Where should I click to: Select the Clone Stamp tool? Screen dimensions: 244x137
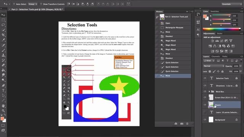[3, 55]
